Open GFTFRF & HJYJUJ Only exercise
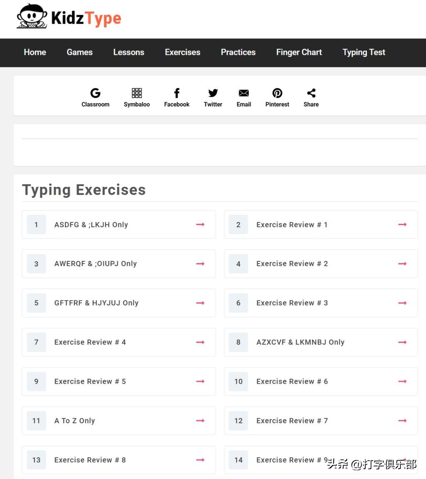Screen dimensions: 426x479 [96, 303]
